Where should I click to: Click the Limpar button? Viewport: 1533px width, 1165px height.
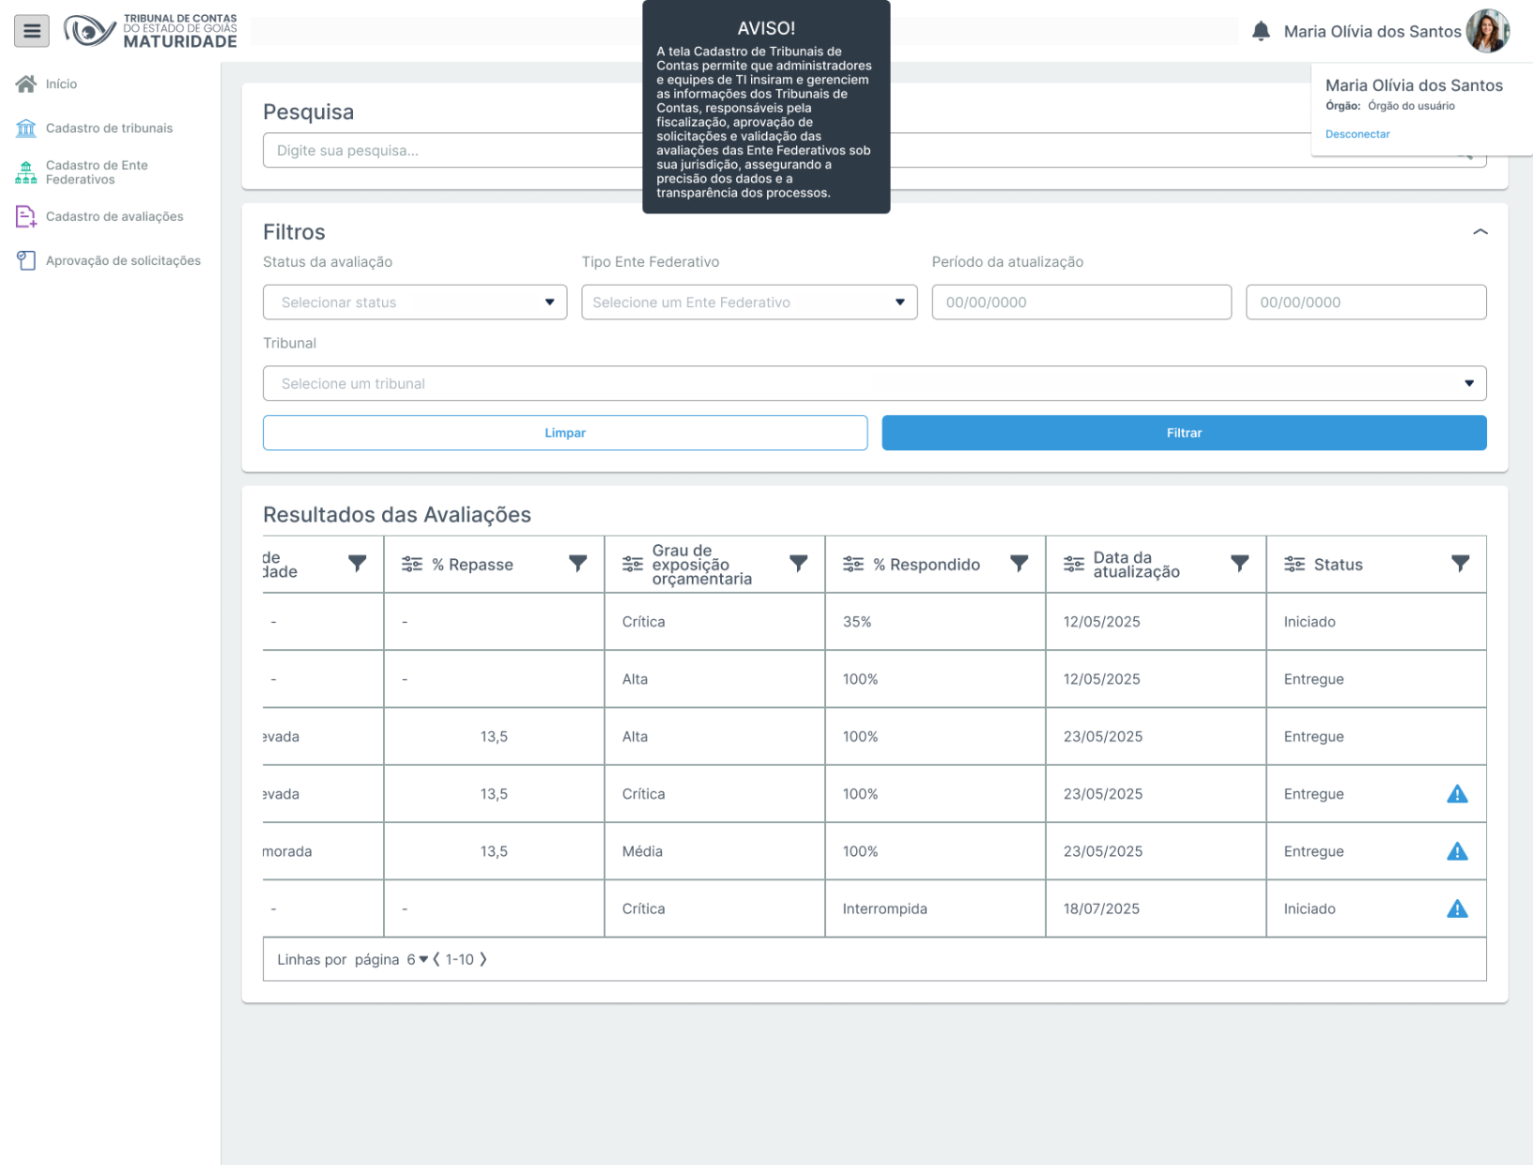[x=565, y=433]
